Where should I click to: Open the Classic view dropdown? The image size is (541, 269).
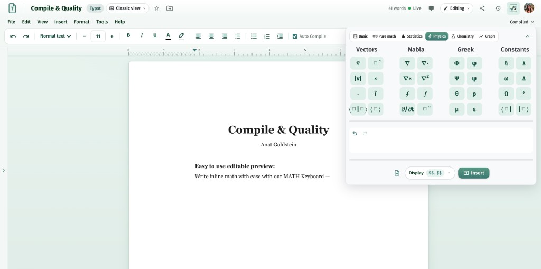128,8
